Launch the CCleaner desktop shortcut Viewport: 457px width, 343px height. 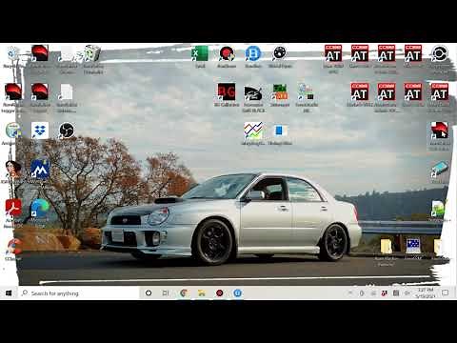[x=13, y=248]
